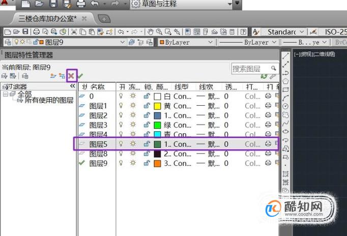Click the Refresh icon in the layer manager

tap(264, 76)
